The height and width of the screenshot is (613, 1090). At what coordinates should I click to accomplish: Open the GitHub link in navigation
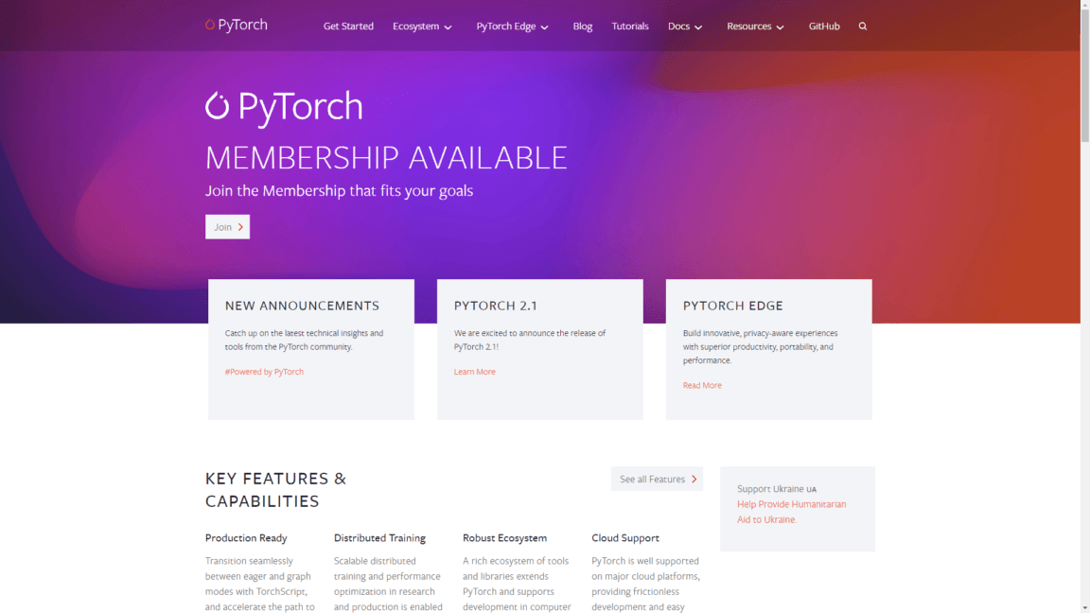point(824,26)
